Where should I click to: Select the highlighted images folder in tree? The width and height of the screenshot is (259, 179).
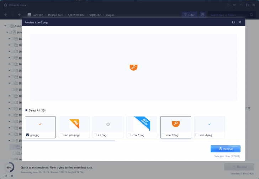coord(16,147)
